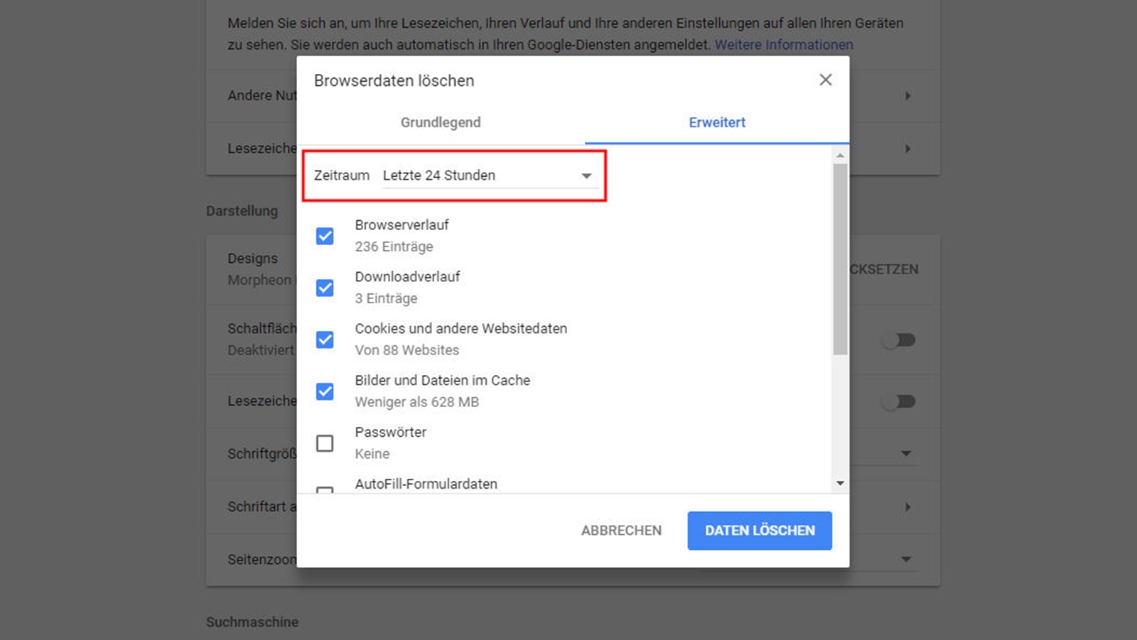Switch to the Grundlegend tab

(441, 122)
